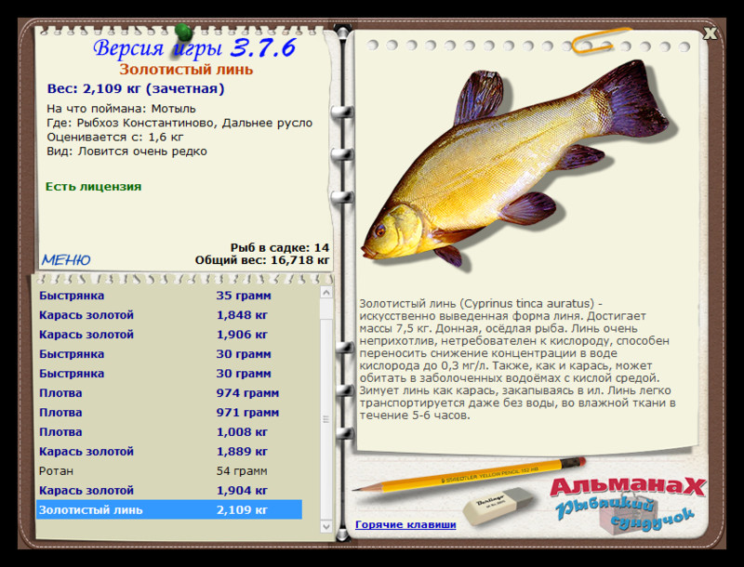Select the Карась золотой 1,848 кг row
Viewport: 744px width, 567px height.
click(x=169, y=315)
